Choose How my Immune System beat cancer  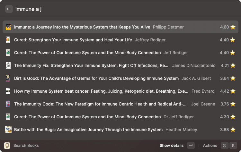[x=121, y=91]
